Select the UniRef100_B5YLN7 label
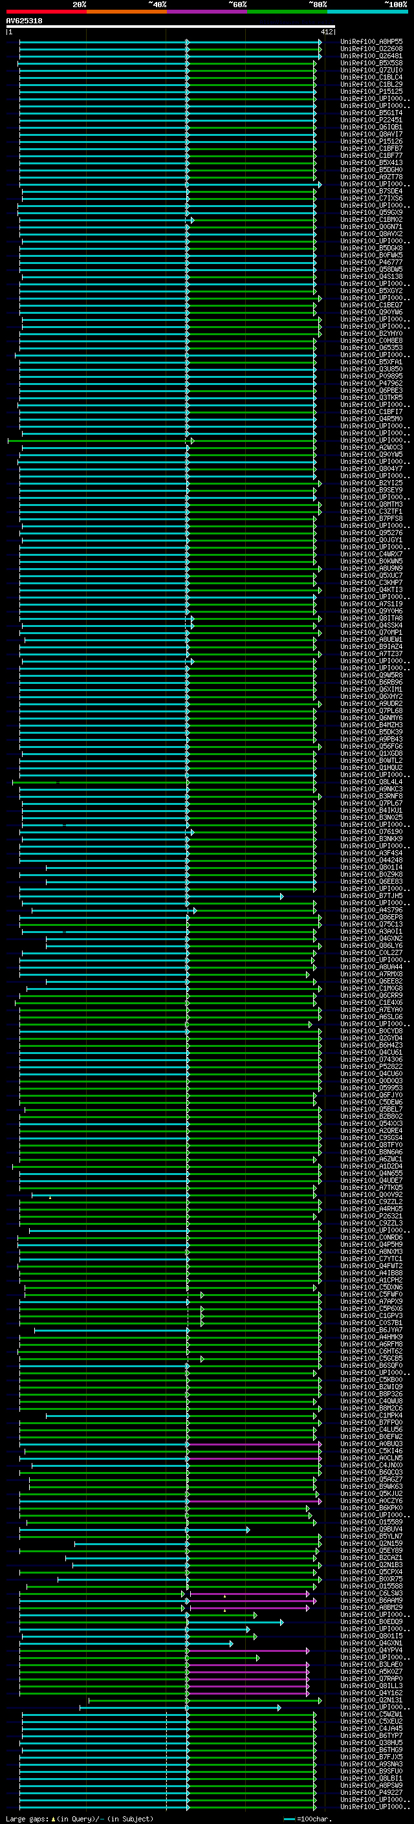The width and height of the screenshot is (414, 1824). coord(371,1536)
